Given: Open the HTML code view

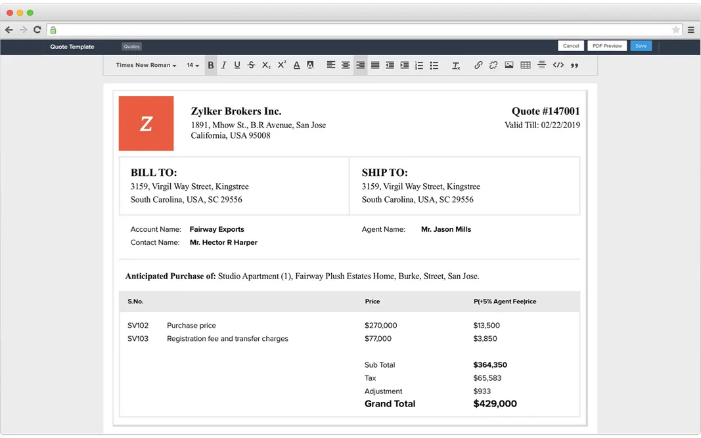Looking at the screenshot, I should click(557, 65).
